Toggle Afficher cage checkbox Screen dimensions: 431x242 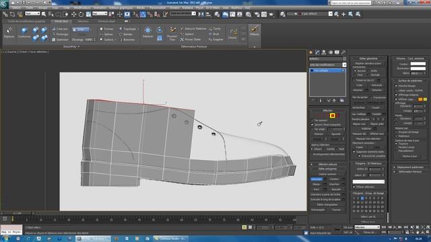pyautogui.click(x=396, y=99)
